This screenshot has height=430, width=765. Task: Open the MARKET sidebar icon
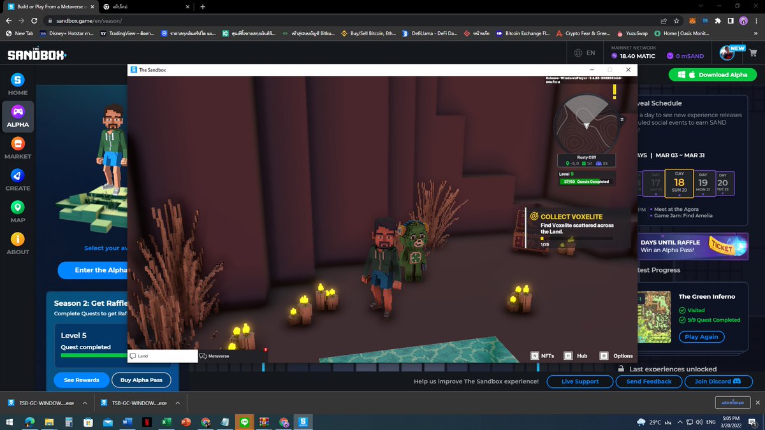click(18, 143)
